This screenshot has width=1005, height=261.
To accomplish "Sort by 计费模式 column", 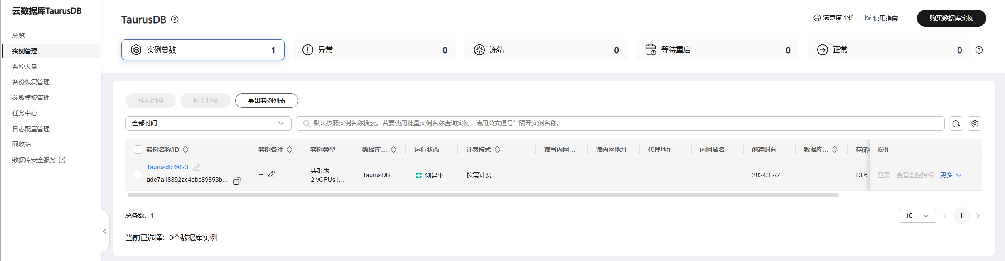I will pyautogui.click(x=497, y=149).
